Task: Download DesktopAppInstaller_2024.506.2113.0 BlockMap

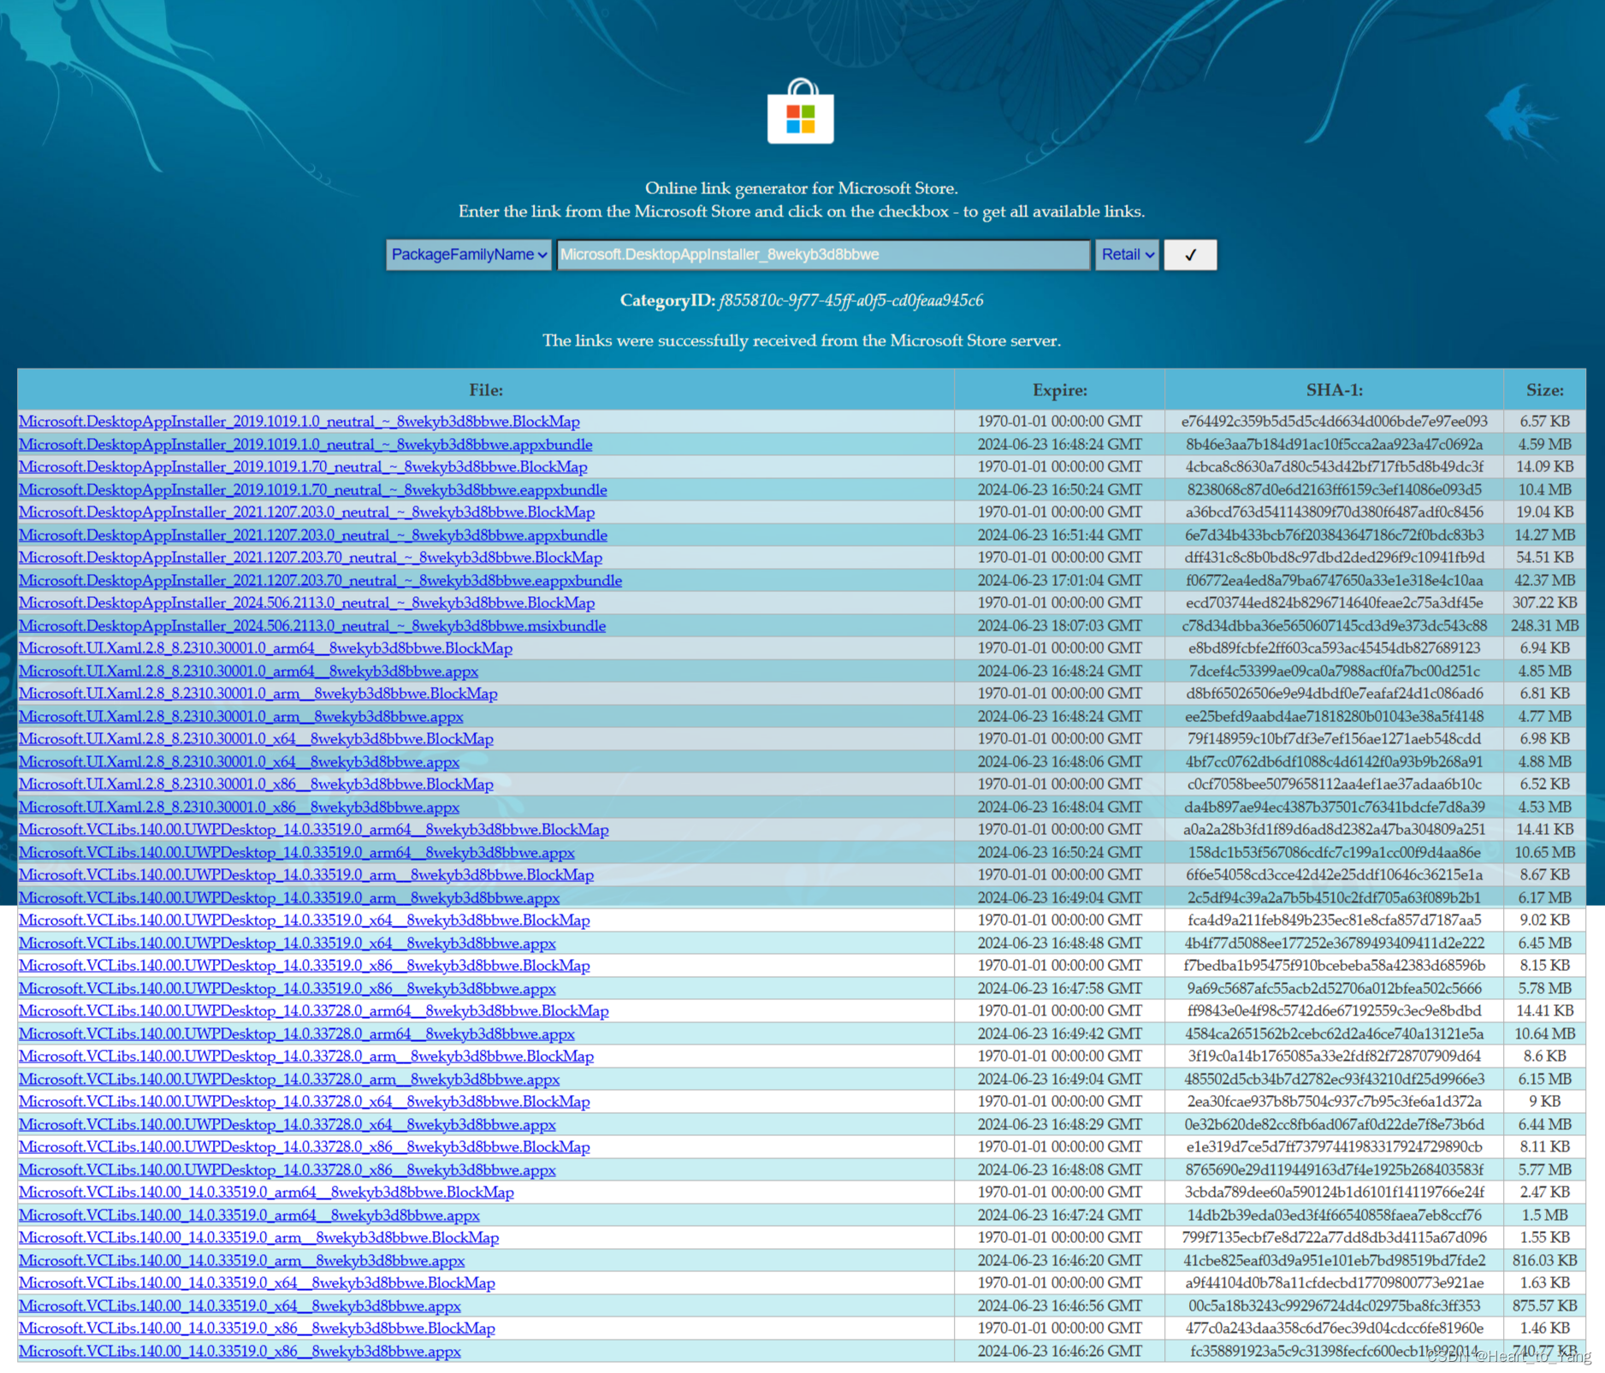Action: click(x=307, y=603)
